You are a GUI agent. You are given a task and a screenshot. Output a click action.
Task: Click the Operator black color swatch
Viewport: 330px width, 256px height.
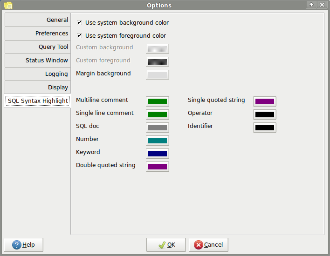pyautogui.click(x=265, y=115)
